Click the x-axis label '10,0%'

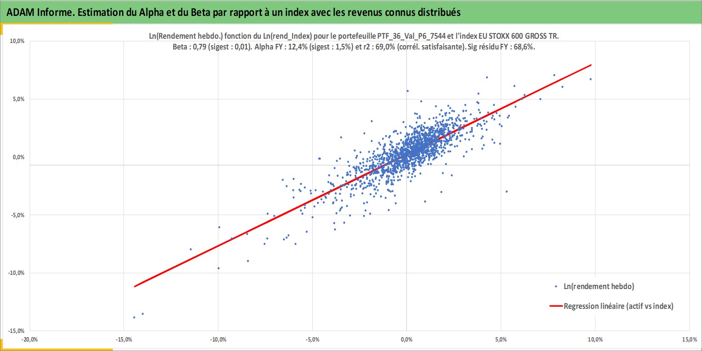pyautogui.click(x=595, y=340)
